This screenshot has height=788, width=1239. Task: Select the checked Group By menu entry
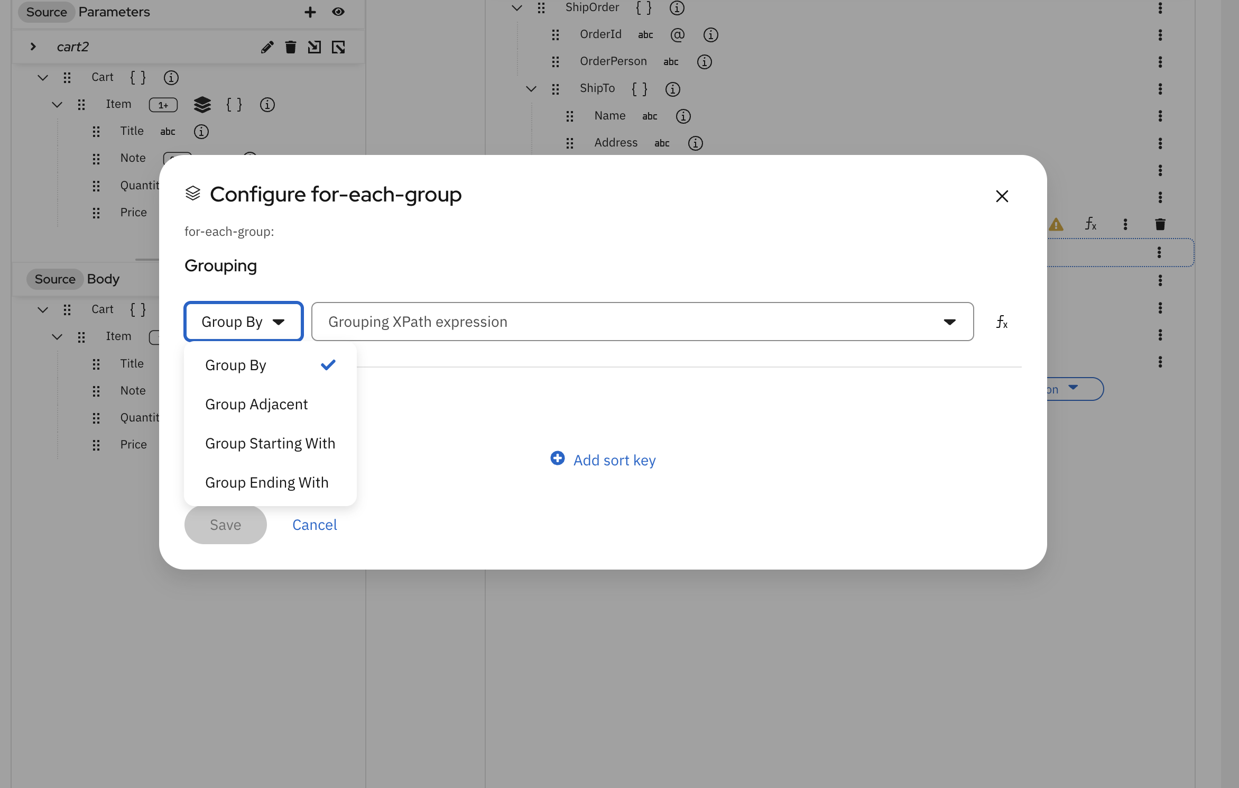[270, 365]
